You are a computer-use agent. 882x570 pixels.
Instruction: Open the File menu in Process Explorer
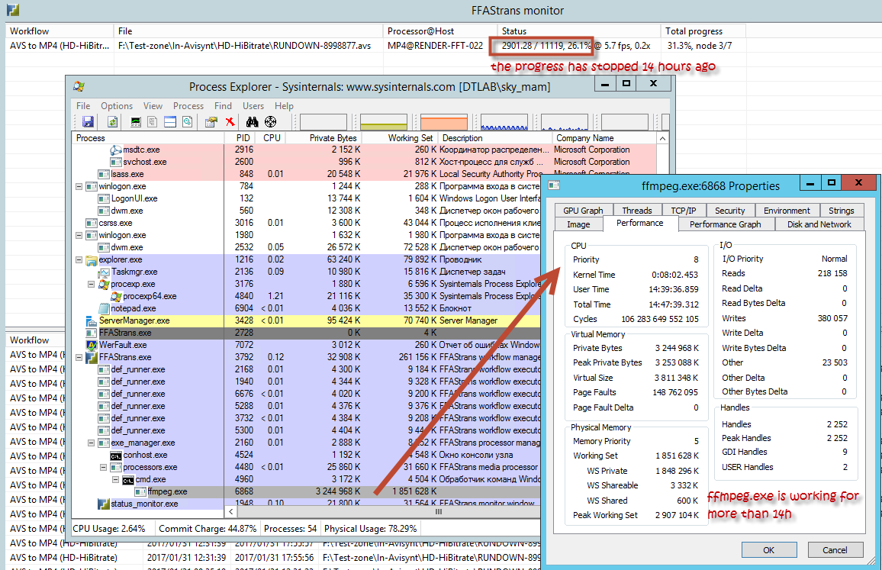click(83, 106)
